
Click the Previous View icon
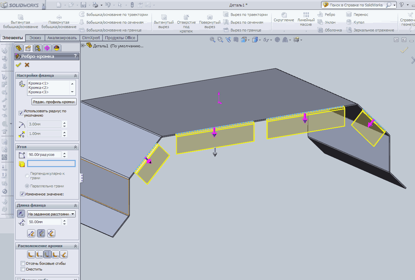[x=228, y=40]
